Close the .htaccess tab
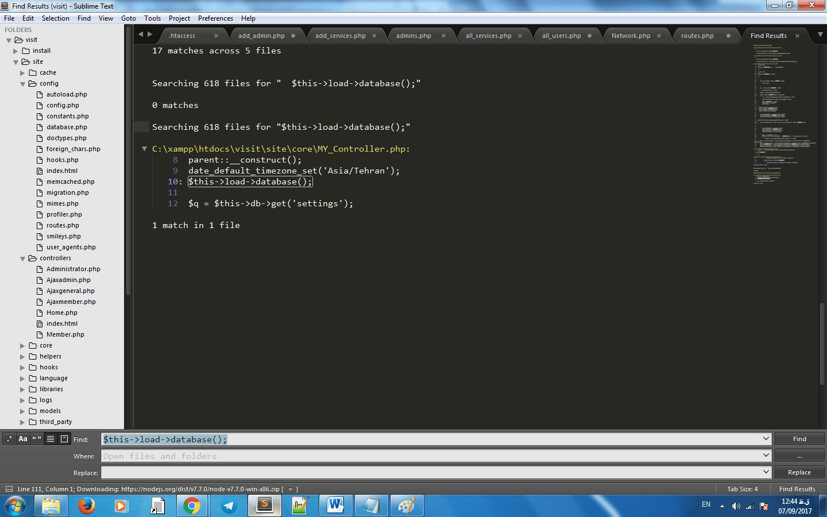This screenshot has width=827, height=517. (216, 36)
